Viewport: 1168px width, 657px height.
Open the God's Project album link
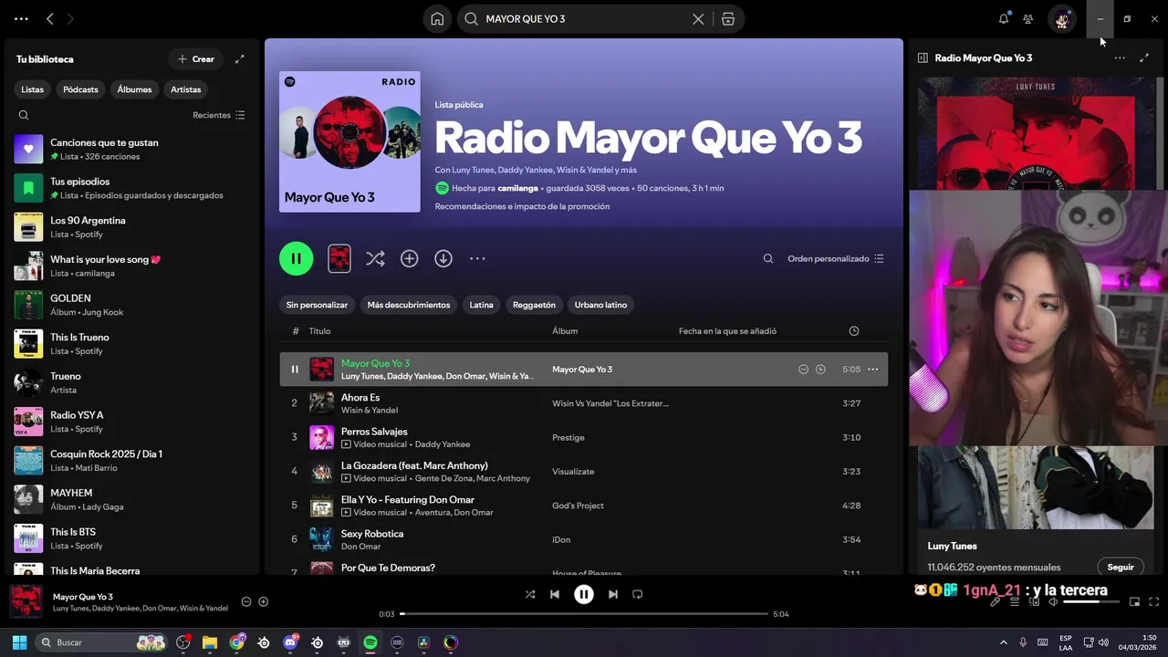578,506
